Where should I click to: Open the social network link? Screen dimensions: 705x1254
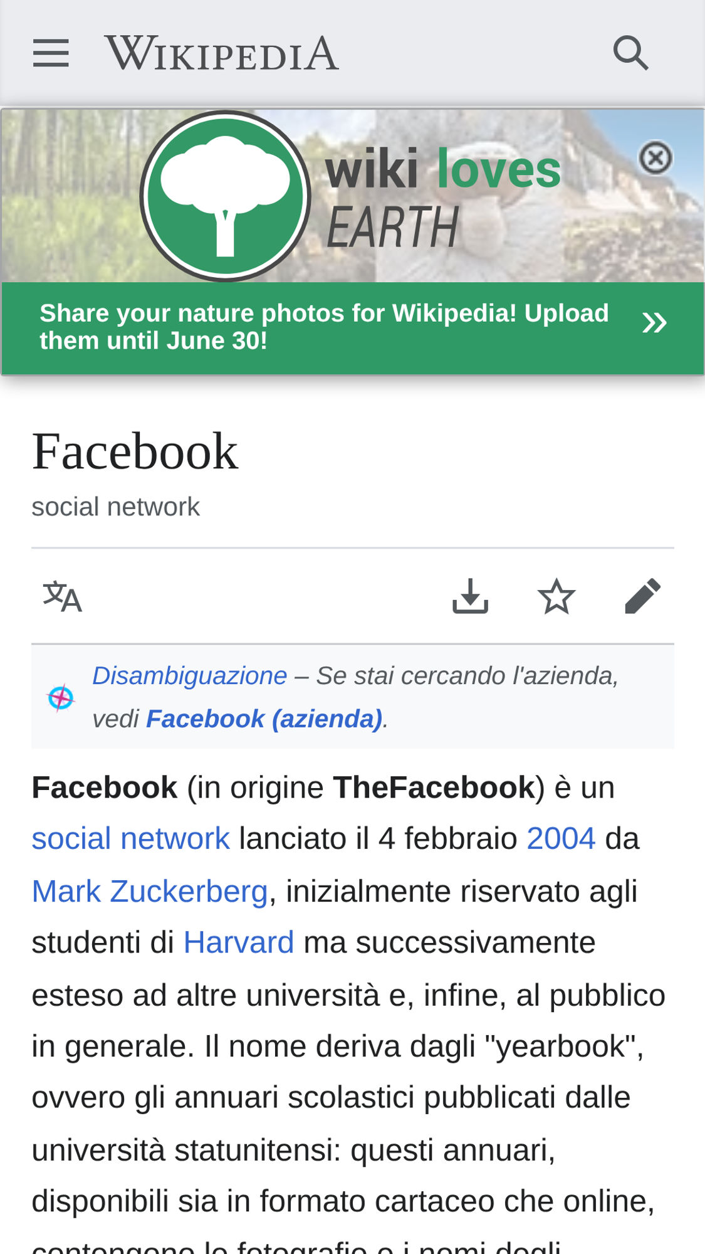[x=131, y=838]
